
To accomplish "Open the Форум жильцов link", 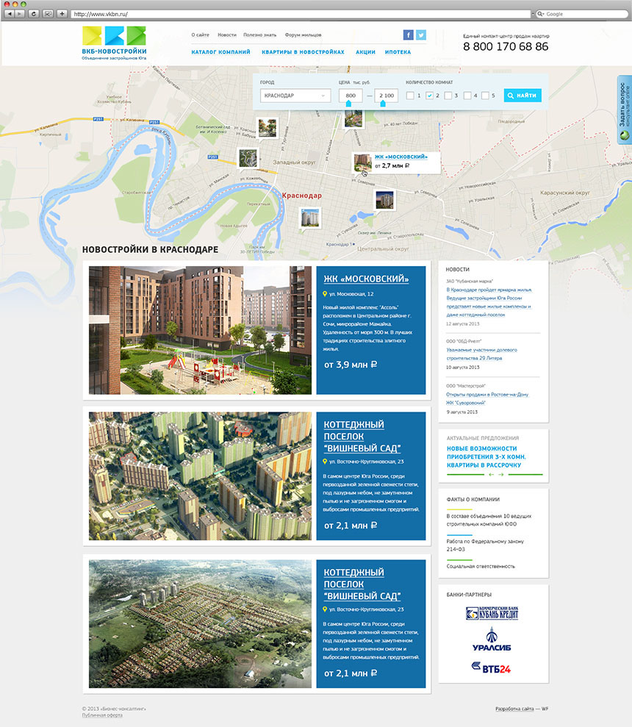I will click(x=303, y=35).
